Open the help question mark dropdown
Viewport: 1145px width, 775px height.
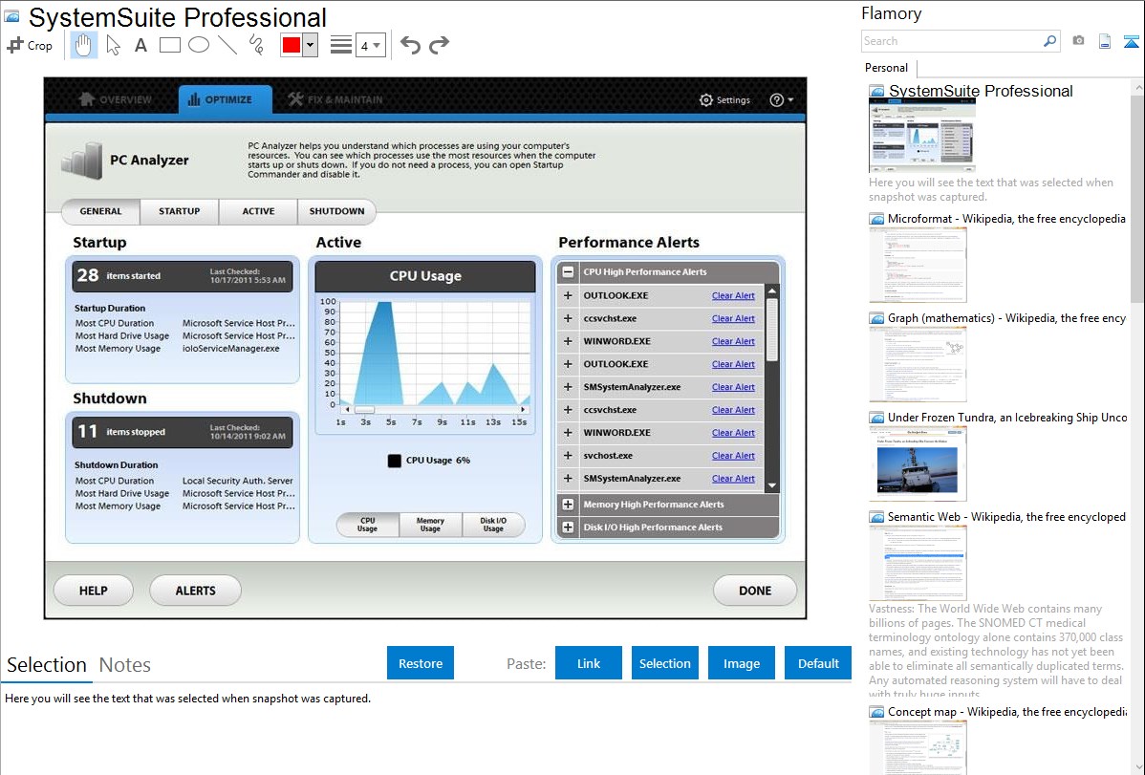pos(782,100)
